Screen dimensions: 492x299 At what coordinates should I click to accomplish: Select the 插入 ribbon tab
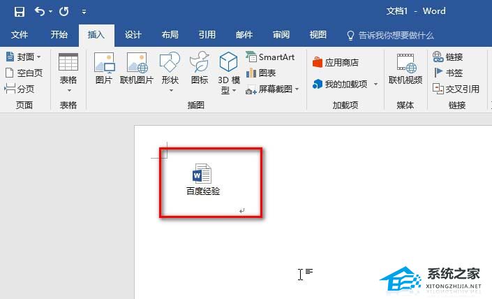coord(96,34)
